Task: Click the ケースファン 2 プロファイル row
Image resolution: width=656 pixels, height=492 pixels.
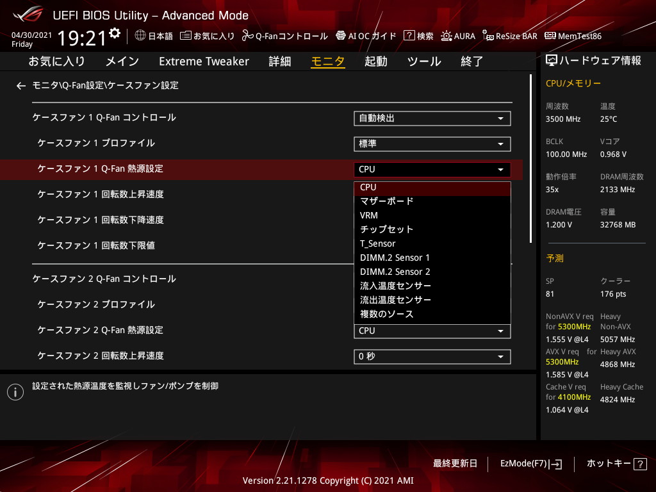Action: (x=261, y=304)
